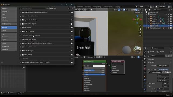The image size is (173, 97).
Task: Open the Modifiers wrench properties tab
Action: 145,80
